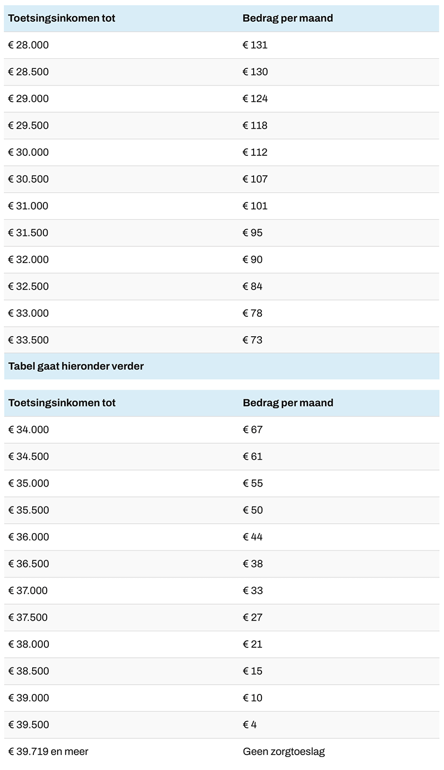The width and height of the screenshot is (444, 770).
Task: Click the € 33.500 income cell
Action: [28, 340]
